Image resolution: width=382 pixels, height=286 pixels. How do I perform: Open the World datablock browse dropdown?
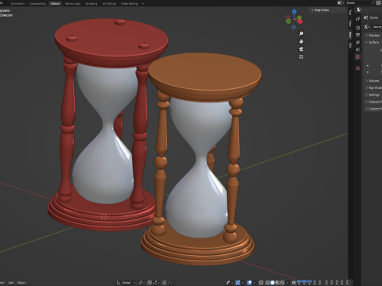pos(368,27)
